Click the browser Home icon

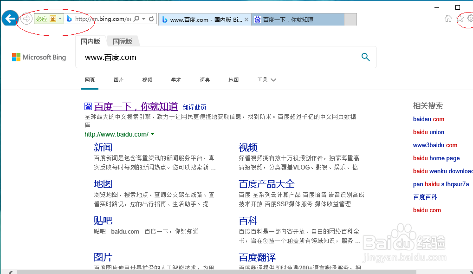point(448,19)
